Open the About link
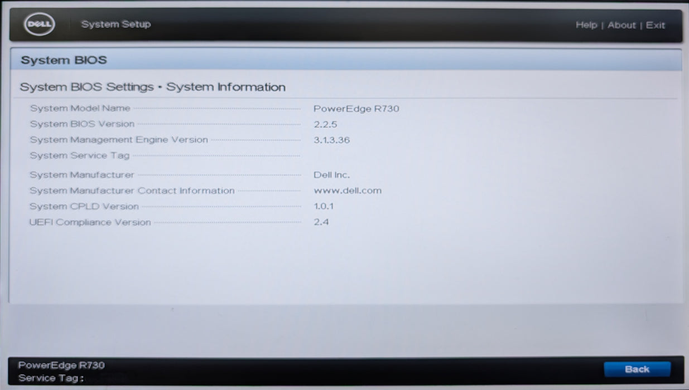The image size is (689, 390). (x=621, y=25)
